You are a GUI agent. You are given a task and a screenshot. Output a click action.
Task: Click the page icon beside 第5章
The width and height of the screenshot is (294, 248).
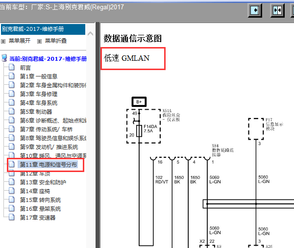click(12, 111)
